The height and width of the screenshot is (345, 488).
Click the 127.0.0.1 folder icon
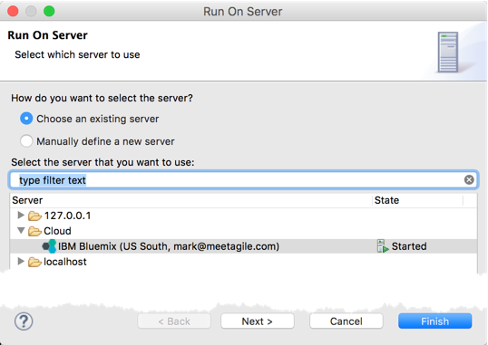pos(34,216)
